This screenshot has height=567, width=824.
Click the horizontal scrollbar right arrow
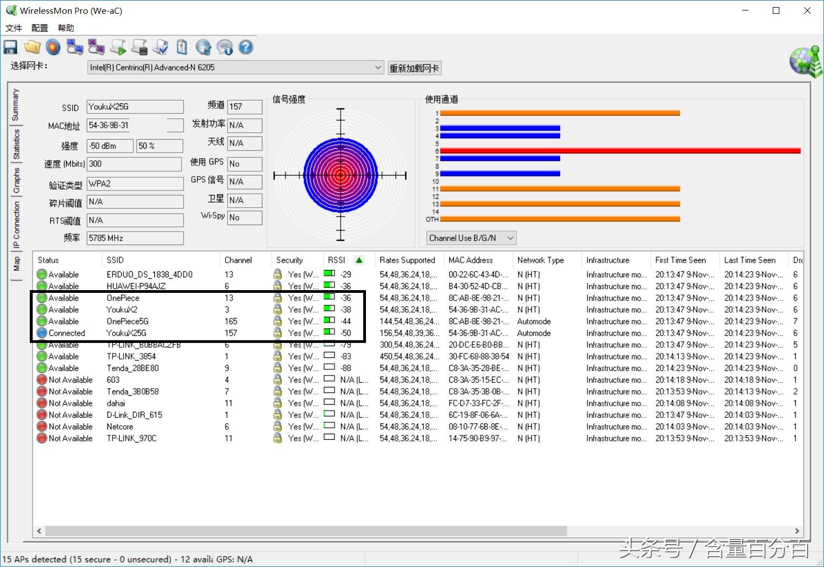(x=797, y=531)
